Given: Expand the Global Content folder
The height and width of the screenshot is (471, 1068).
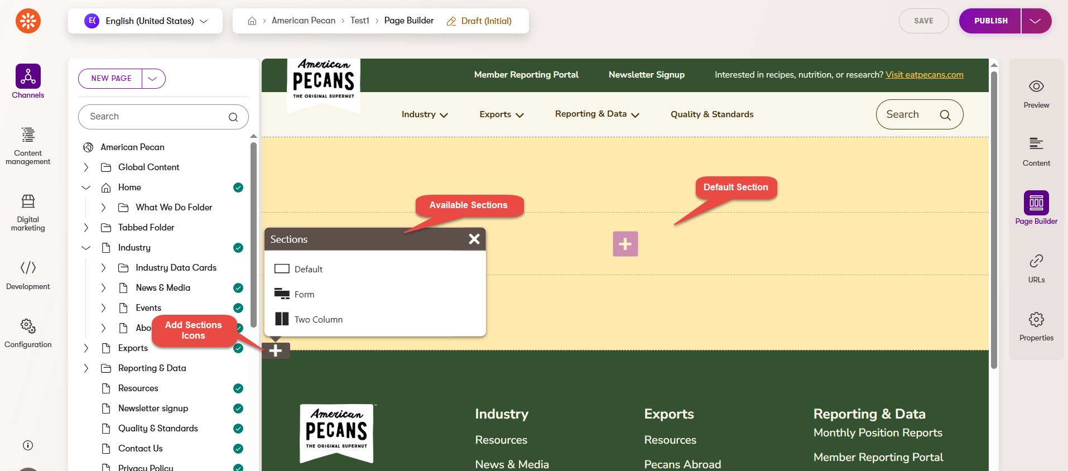Looking at the screenshot, I should pyautogui.click(x=86, y=167).
